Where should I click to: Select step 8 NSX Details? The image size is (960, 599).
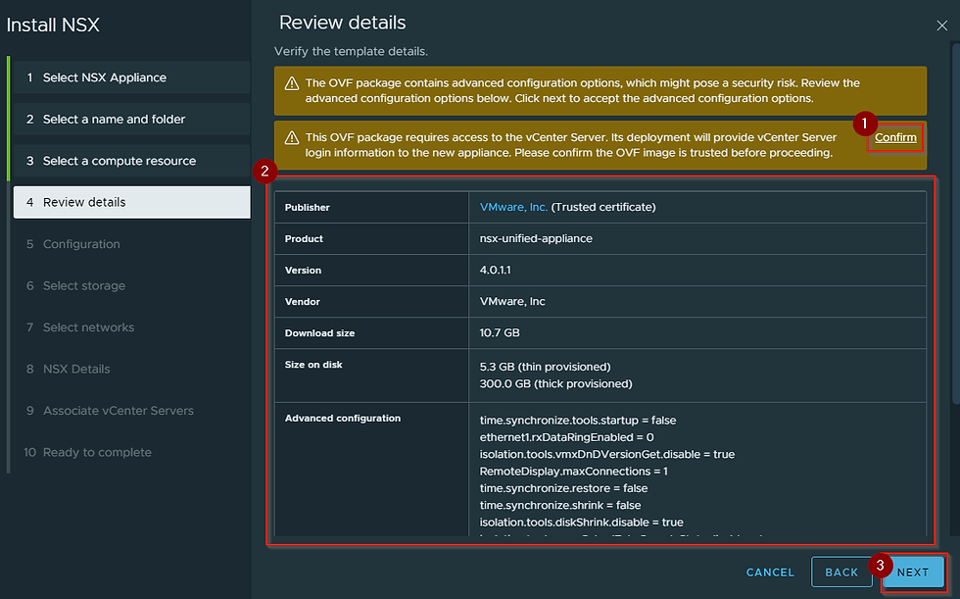[131, 369]
